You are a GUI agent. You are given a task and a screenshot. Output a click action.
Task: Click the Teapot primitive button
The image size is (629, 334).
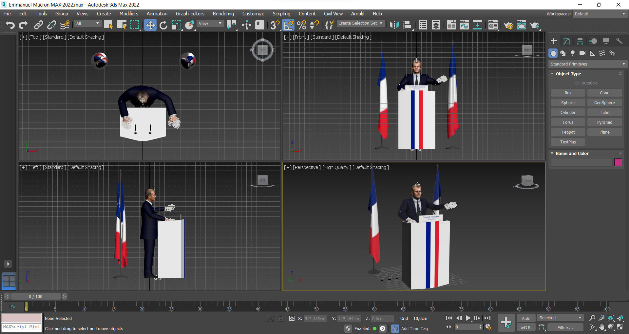568,132
